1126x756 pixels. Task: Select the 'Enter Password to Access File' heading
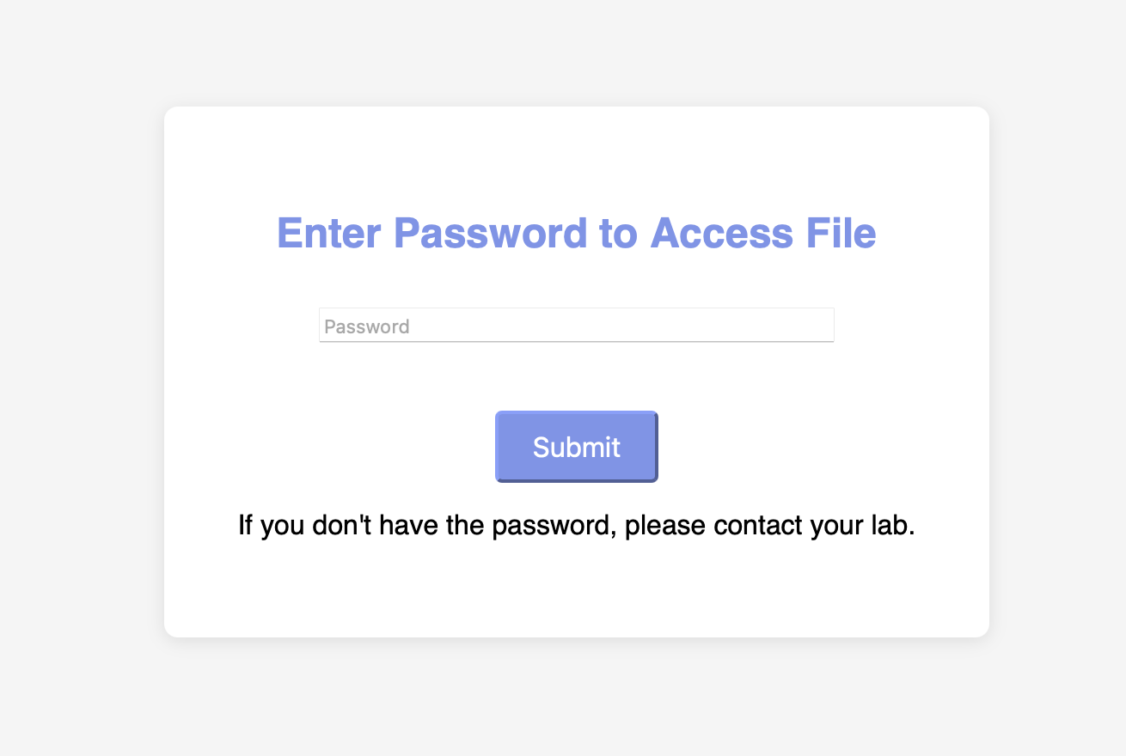[576, 233]
